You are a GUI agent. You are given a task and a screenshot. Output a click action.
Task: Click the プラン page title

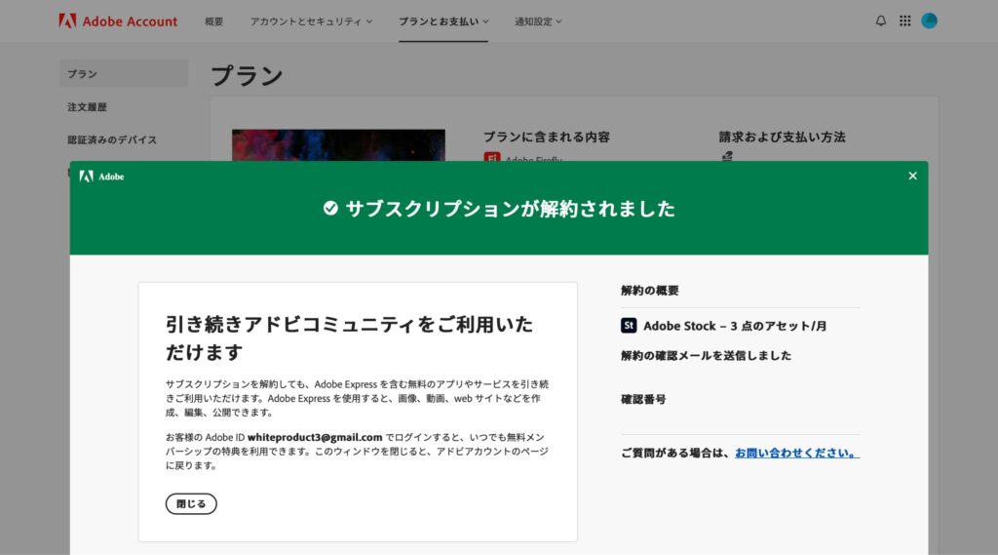(x=247, y=76)
